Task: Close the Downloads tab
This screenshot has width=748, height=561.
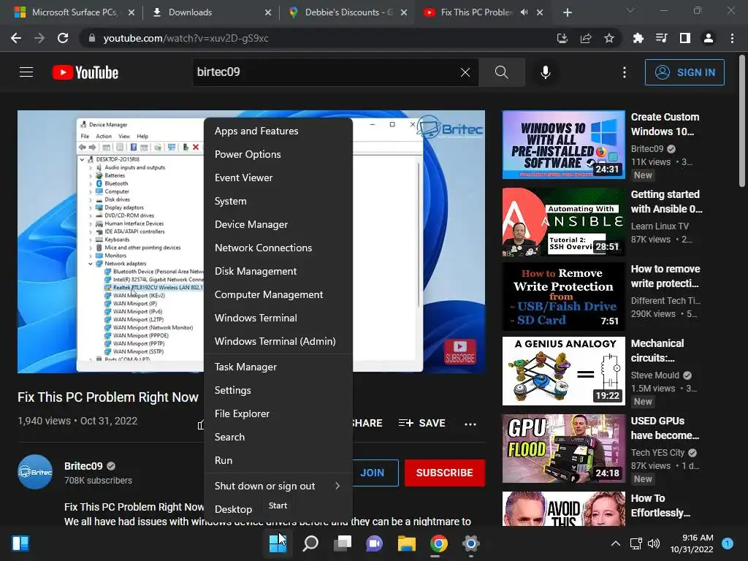Action: pyautogui.click(x=268, y=12)
